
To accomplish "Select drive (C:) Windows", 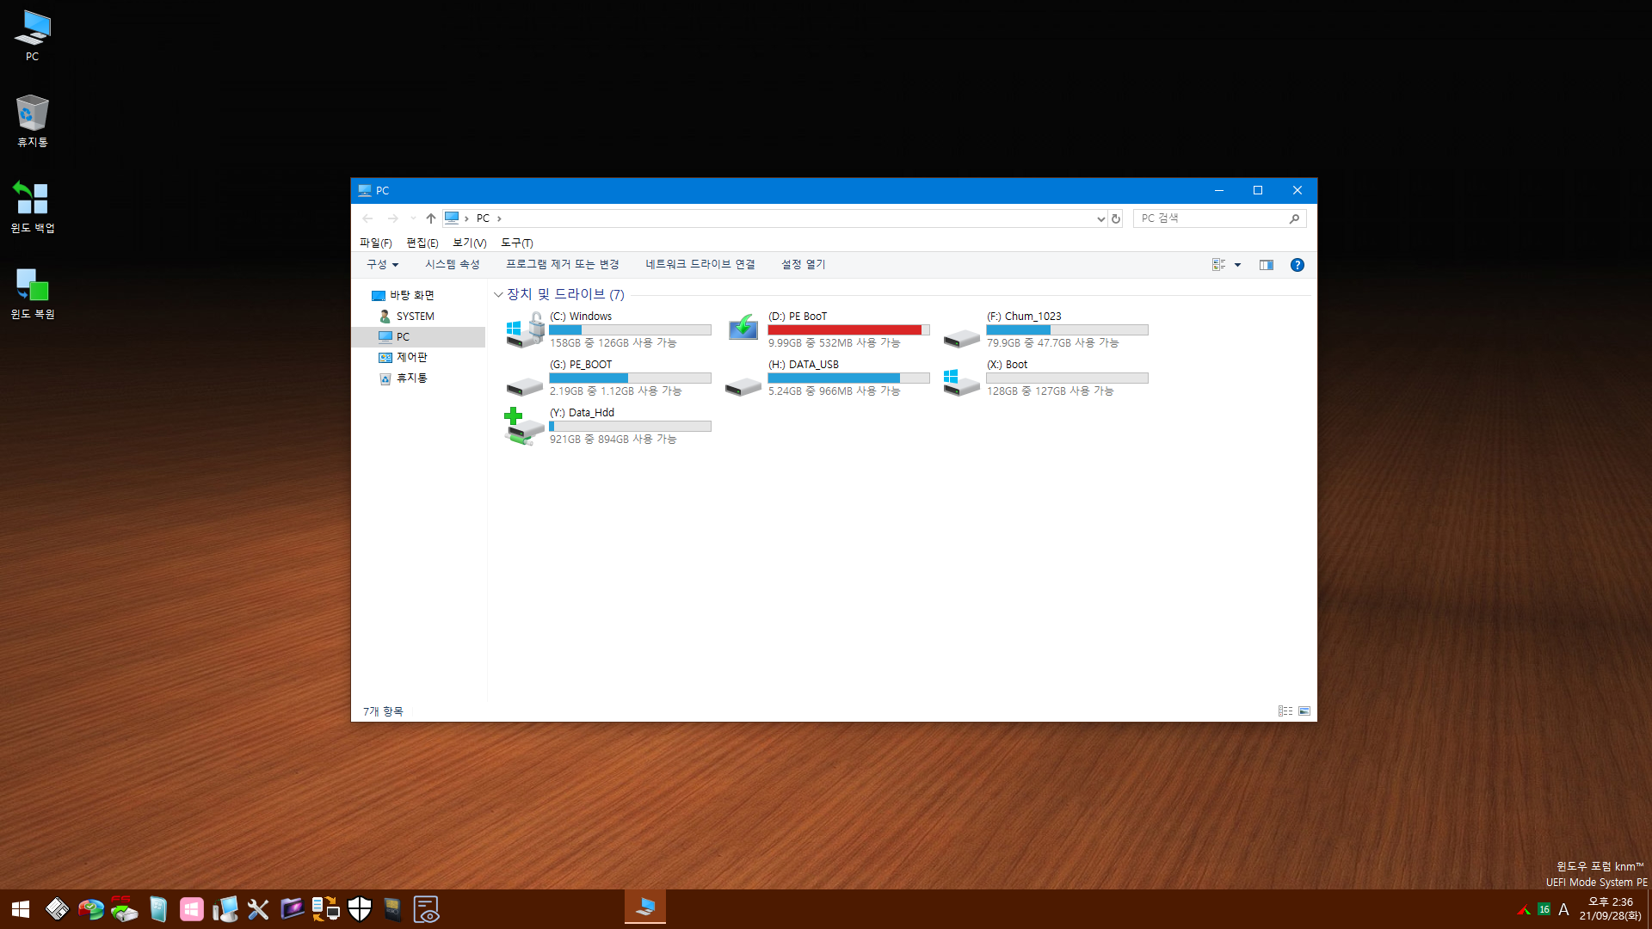I will [x=610, y=329].
